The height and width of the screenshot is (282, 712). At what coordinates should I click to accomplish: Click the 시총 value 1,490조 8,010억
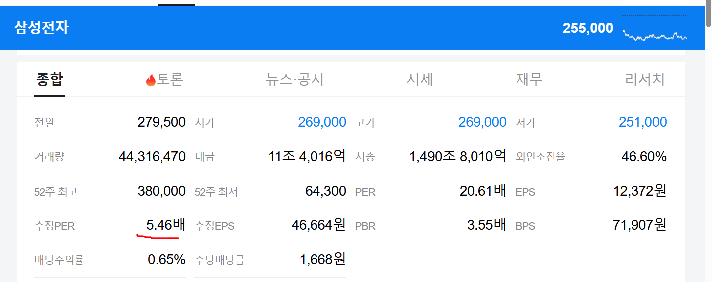click(x=458, y=157)
